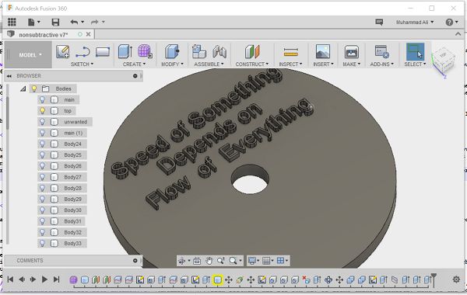Screen dimensions: 467x295
Task: Switch to the nonsubtractive v7 tab
Action: [43, 35]
